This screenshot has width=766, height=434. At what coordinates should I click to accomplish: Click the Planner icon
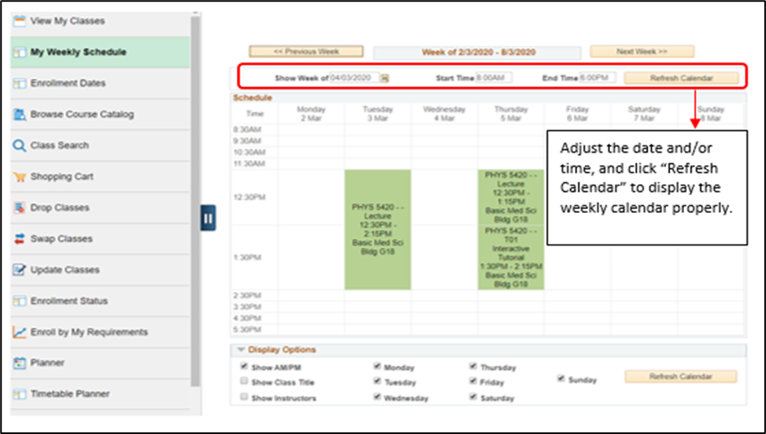pyautogui.click(x=19, y=363)
